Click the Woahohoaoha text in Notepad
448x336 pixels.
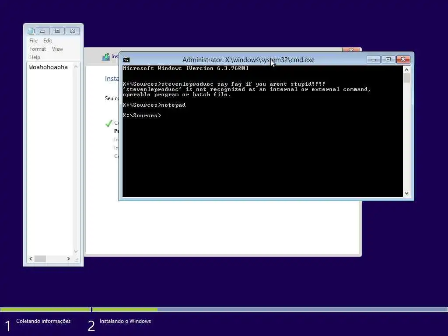tap(48, 67)
